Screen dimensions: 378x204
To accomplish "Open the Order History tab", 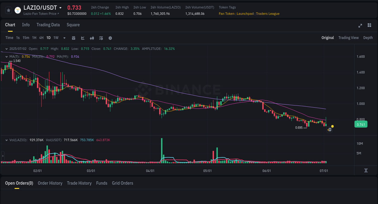I will tap(50, 183).
